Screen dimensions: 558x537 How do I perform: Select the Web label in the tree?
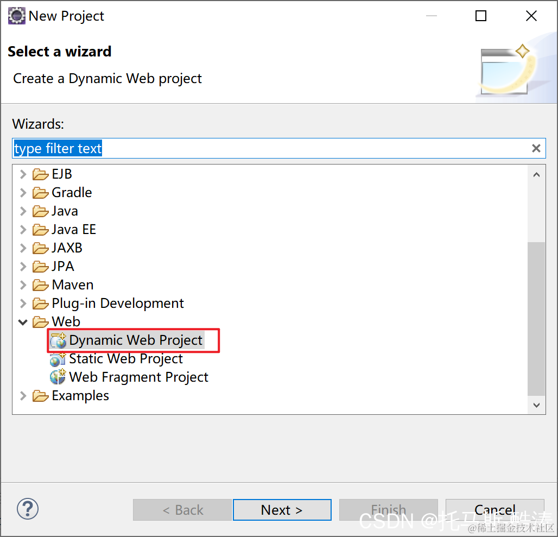click(x=66, y=322)
